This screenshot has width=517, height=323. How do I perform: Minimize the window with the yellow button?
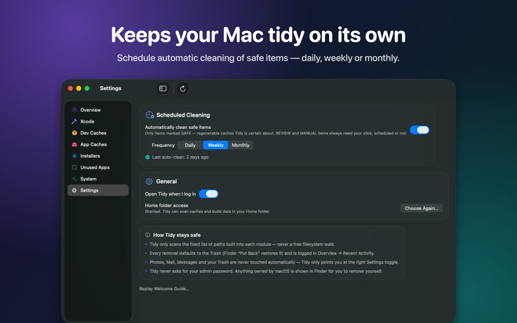click(79, 89)
